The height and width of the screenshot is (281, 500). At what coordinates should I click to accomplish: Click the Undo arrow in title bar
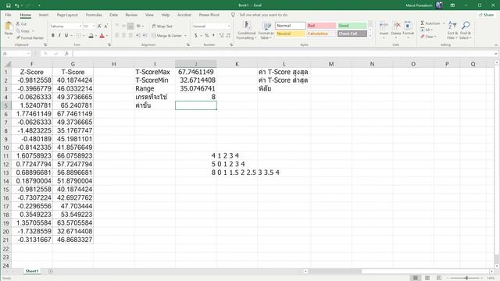click(16, 5)
